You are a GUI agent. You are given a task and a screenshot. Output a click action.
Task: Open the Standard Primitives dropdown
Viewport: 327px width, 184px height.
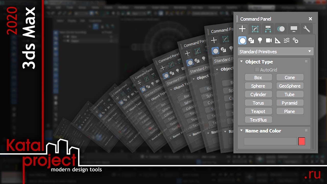[x=275, y=52]
